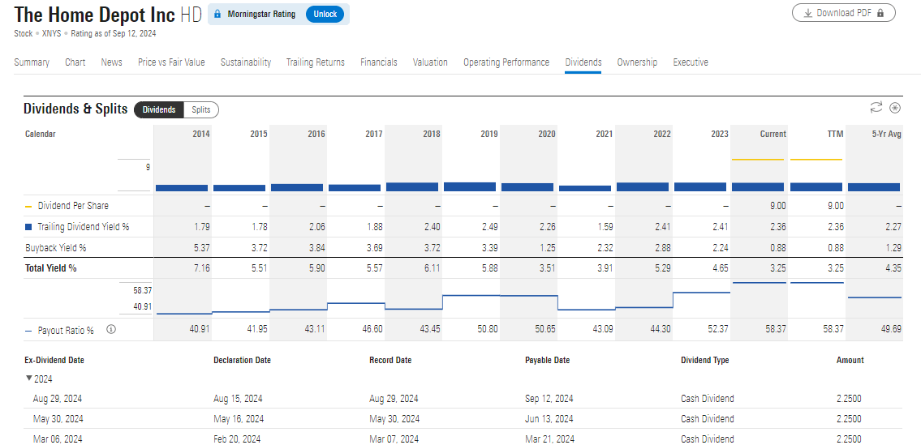Switch to Operating Performance tab
The width and height of the screenshot is (921, 445).
(506, 62)
